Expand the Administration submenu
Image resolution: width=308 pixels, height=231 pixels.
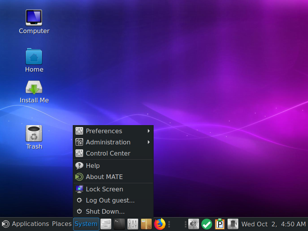click(113, 142)
